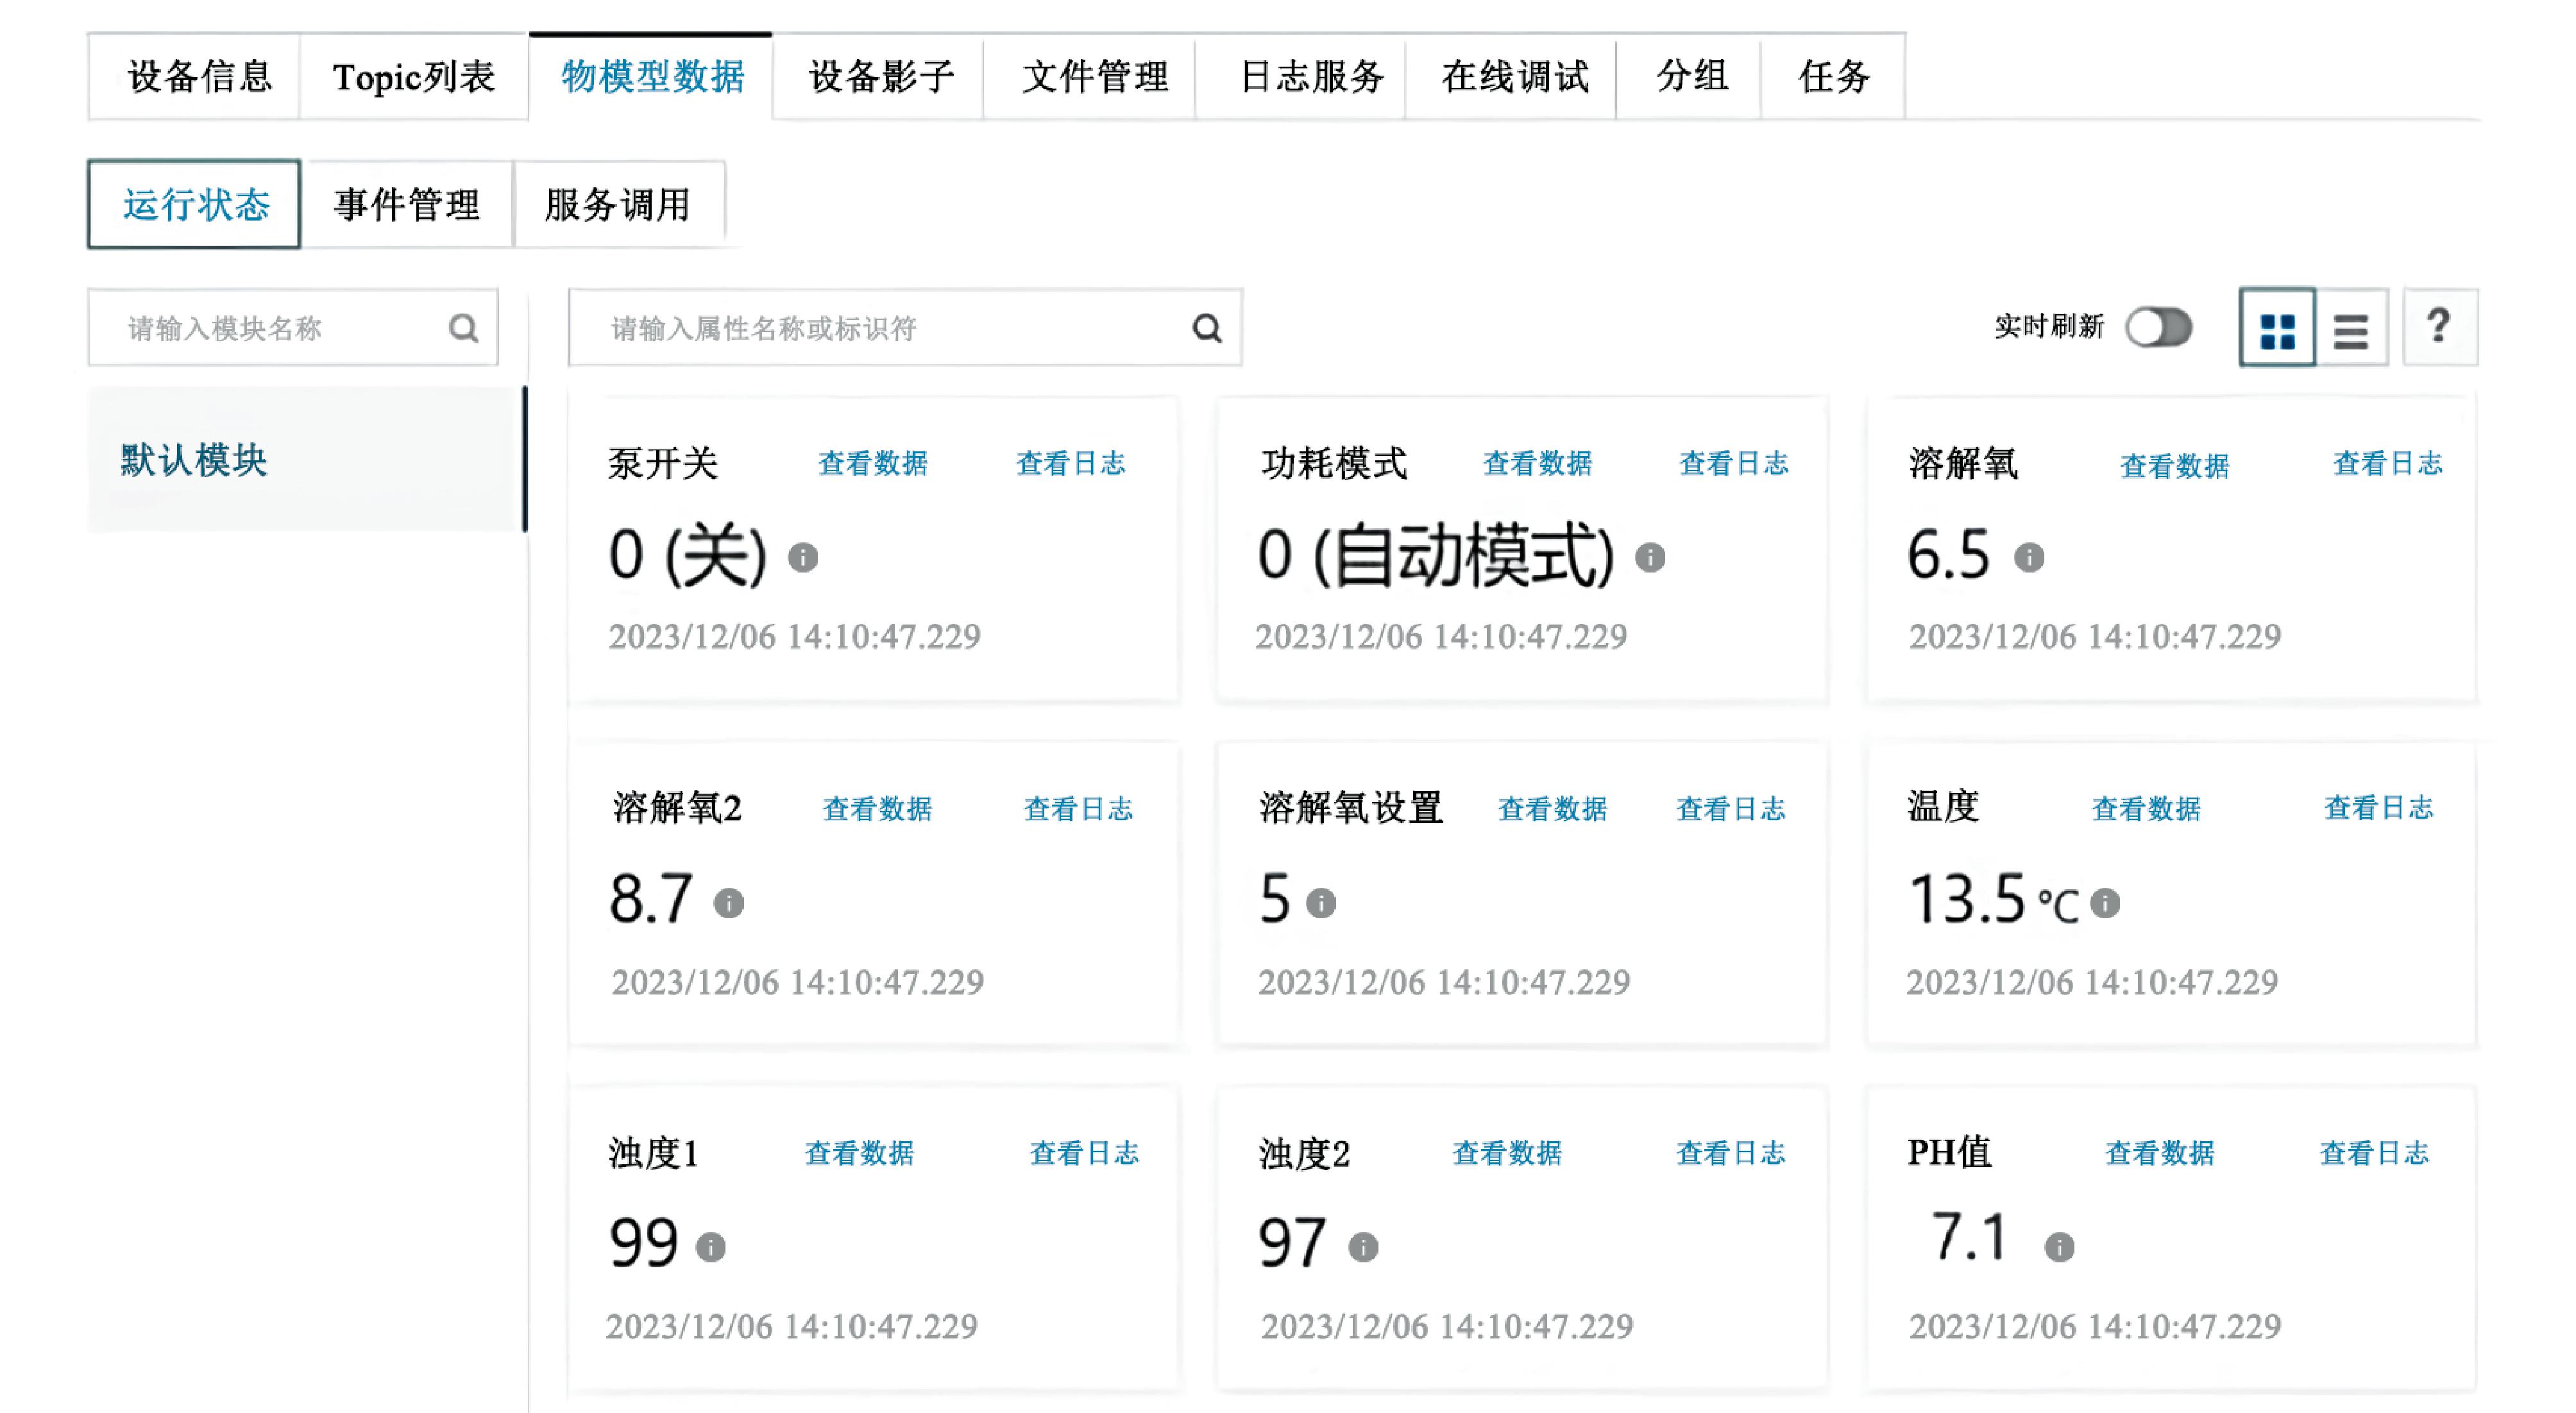Toggle the 实时刷新 switch

point(2159,328)
